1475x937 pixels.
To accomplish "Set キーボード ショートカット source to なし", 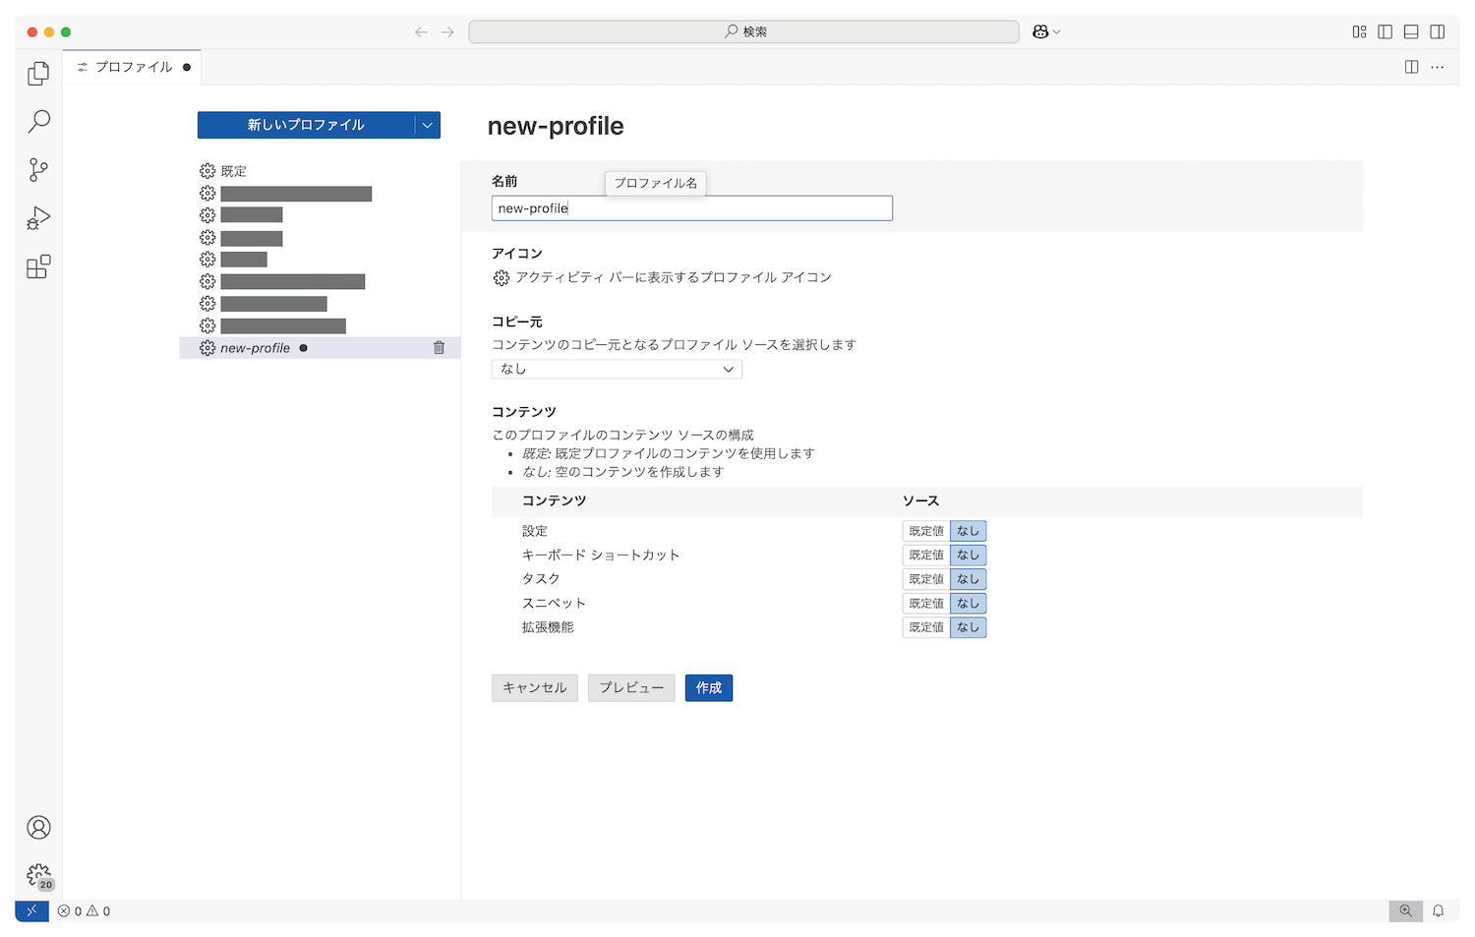I will (968, 556).
